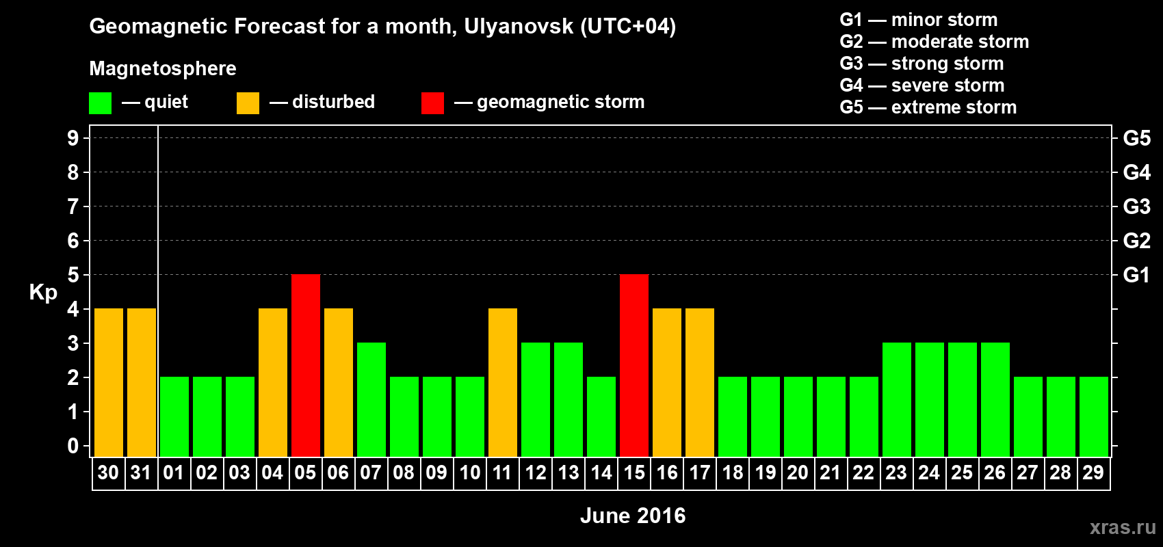Viewport: 1163px width, 547px height.
Task: Select the red storm bar above day 05
Action: (306, 366)
